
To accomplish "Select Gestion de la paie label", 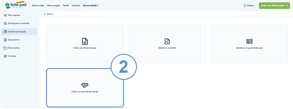I will pyautogui.click(x=17, y=32).
